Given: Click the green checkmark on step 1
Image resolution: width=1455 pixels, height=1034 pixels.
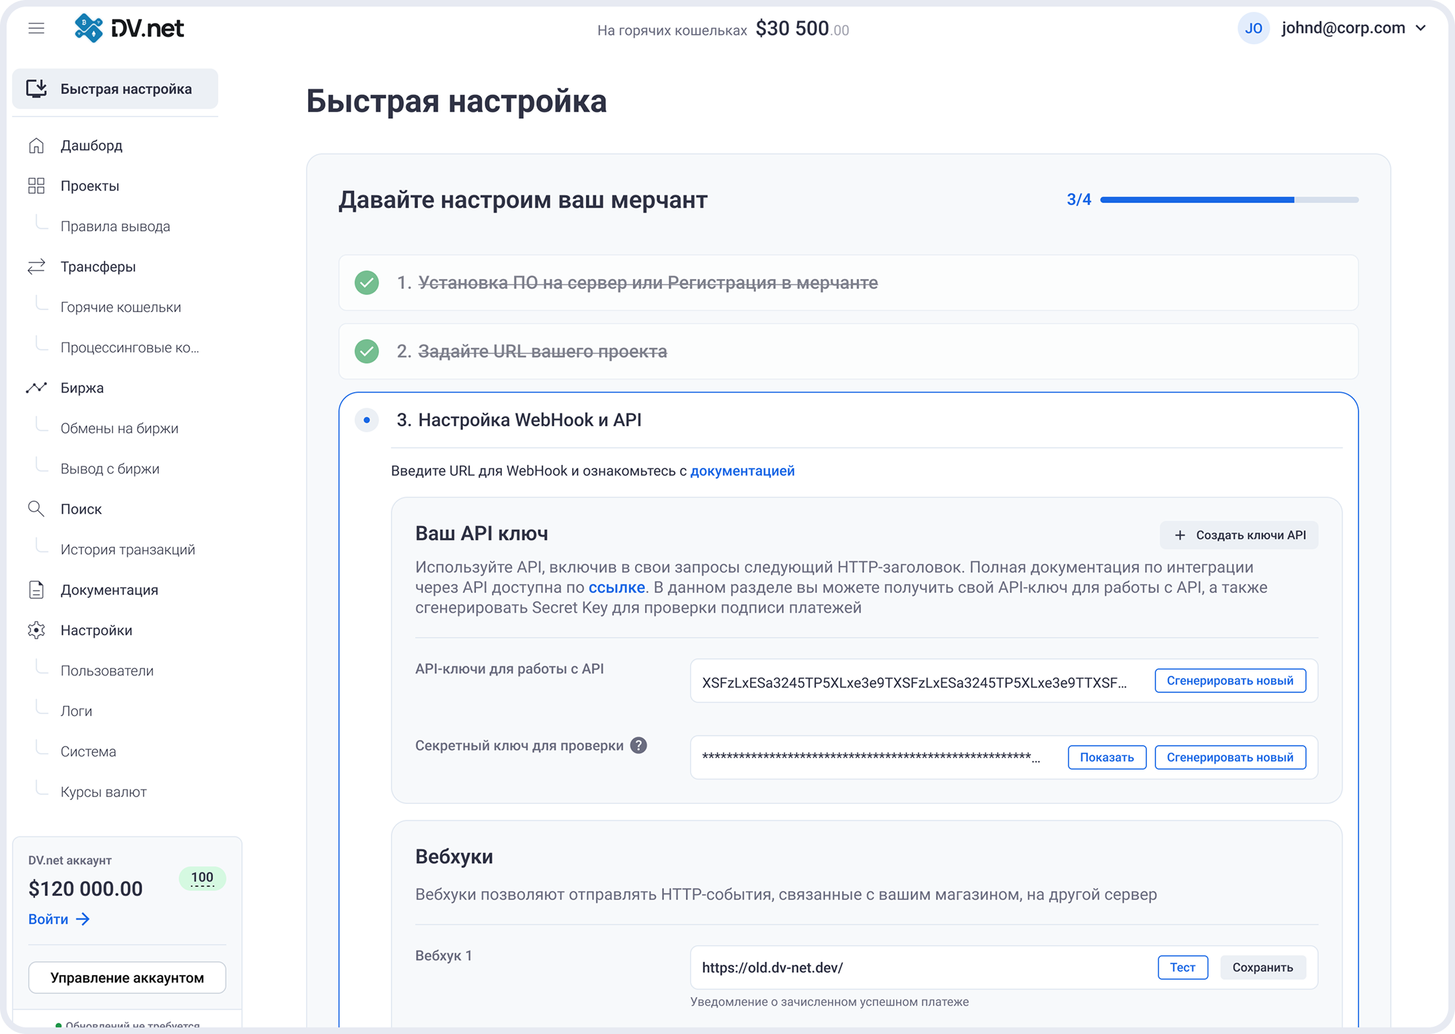Looking at the screenshot, I should pyautogui.click(x=367, y=283).
